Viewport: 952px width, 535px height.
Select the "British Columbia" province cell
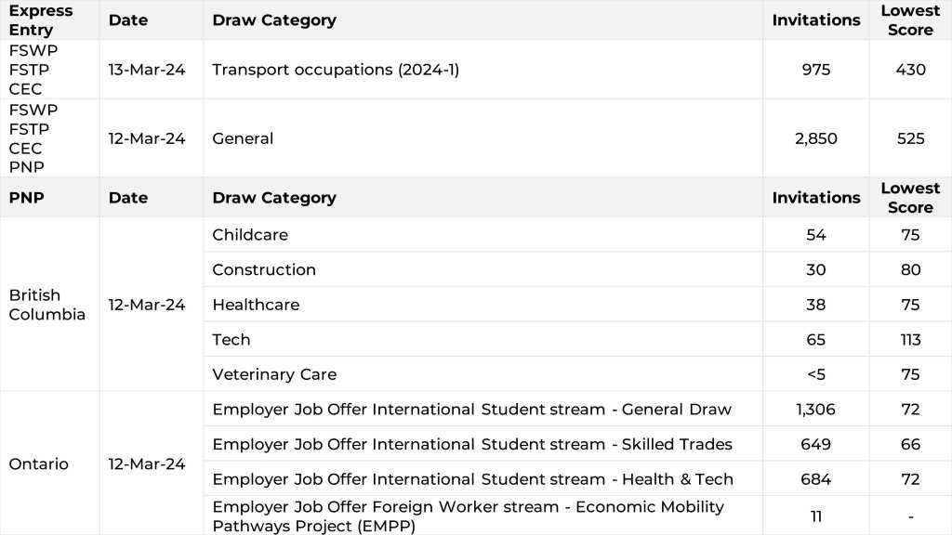pyautogui.click(x=47, y=305)
